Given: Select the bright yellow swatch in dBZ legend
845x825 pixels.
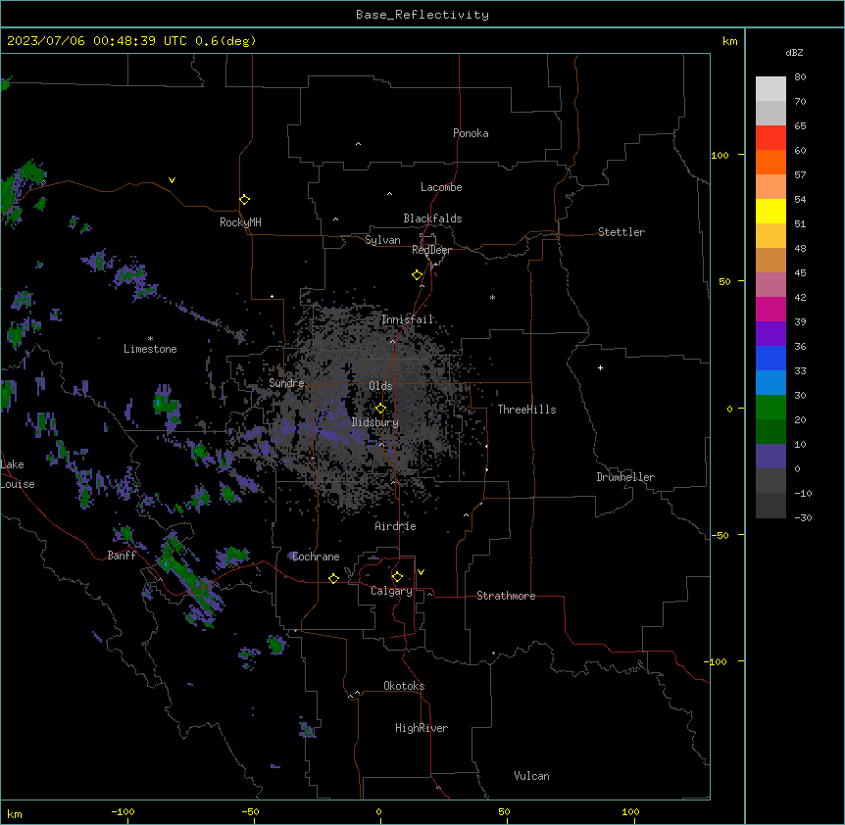Looking at the screenshot, I should pos(770,211).
